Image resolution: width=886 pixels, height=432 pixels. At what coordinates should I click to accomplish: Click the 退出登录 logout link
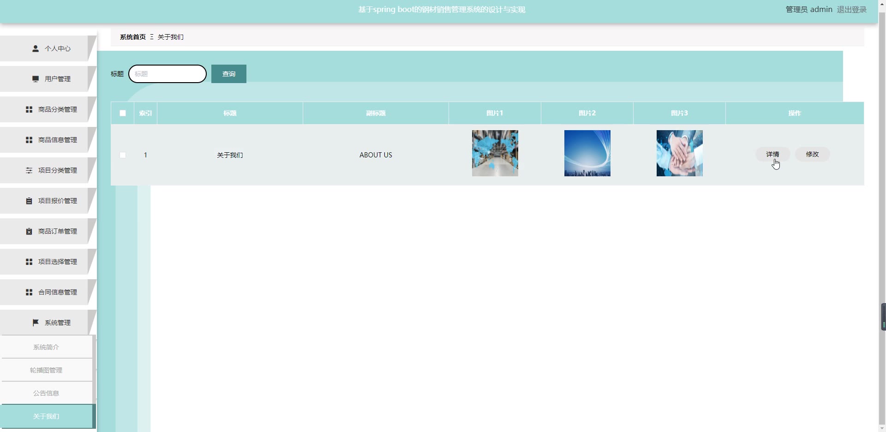(x=852, y=9)
